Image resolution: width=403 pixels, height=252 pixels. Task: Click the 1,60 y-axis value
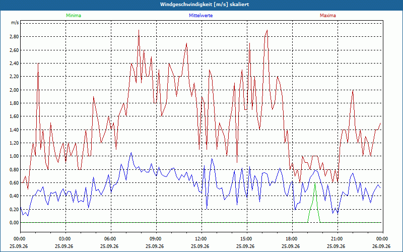coord(15,116)
